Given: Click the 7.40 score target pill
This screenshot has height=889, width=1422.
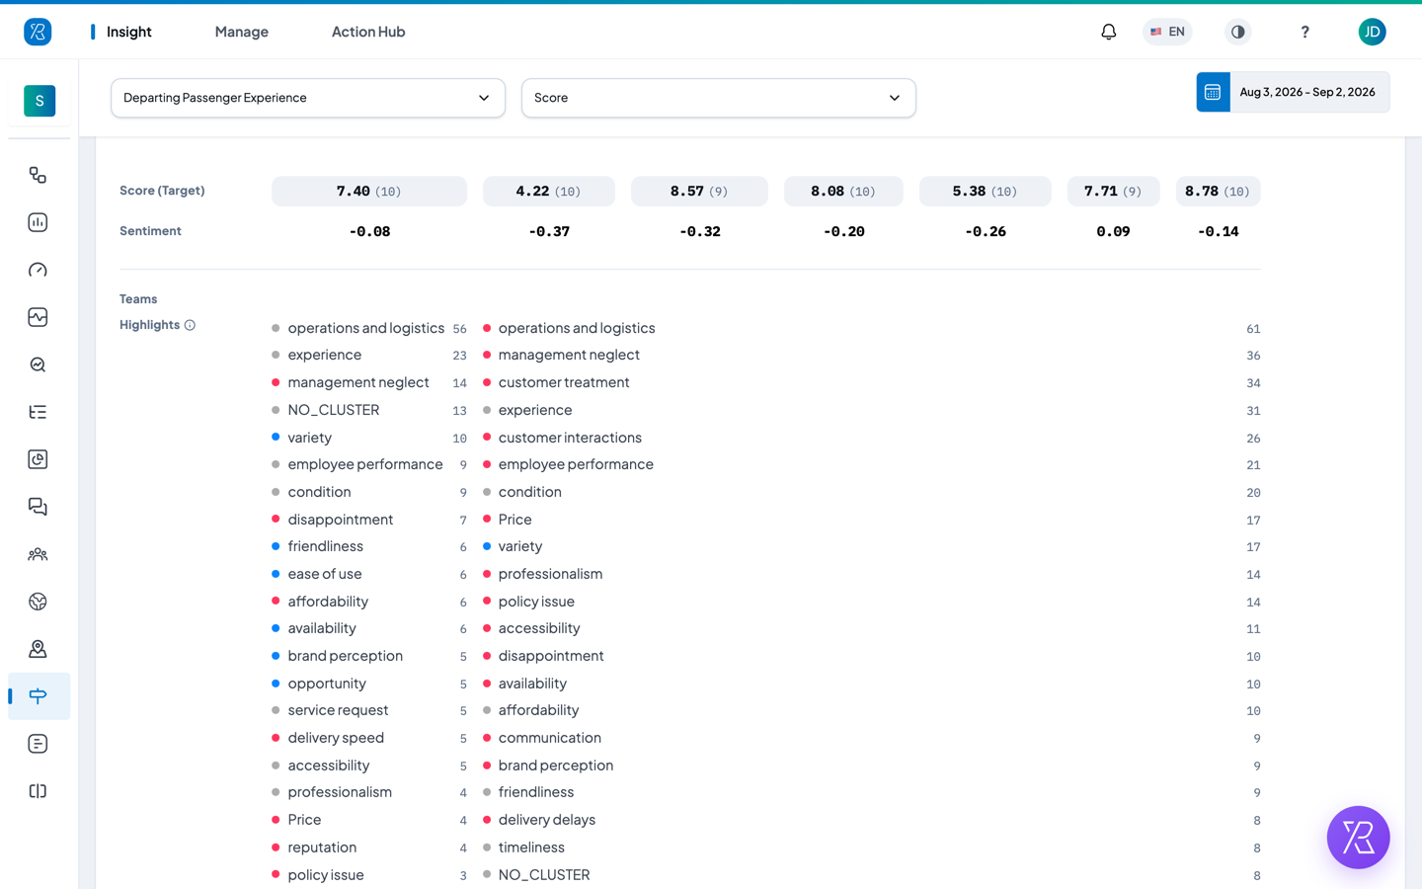Looking at the screenshot, I should 369,191.
